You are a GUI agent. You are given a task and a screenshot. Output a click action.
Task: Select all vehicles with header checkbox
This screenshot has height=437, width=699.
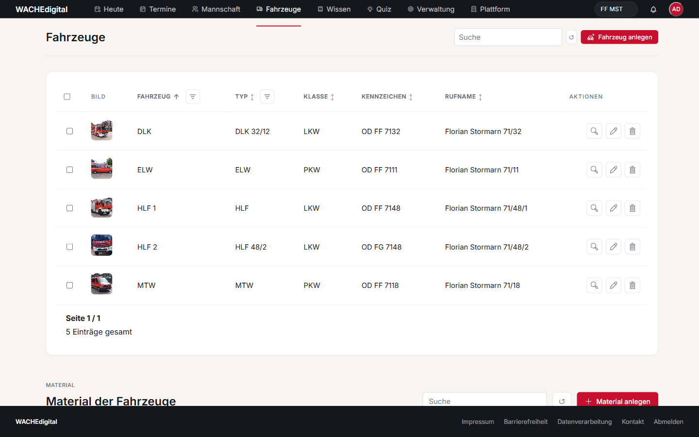[67, 97]
